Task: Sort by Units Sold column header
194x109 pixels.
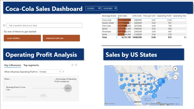Action: pyautogui.click(x=137, y=16)
